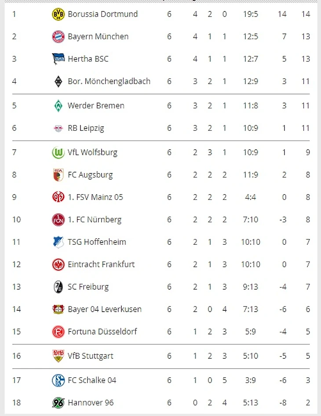The height and width of the screenshot is (416, 321).
Task: Click the Hannover 96 logo
Action: tap(58, 403)
